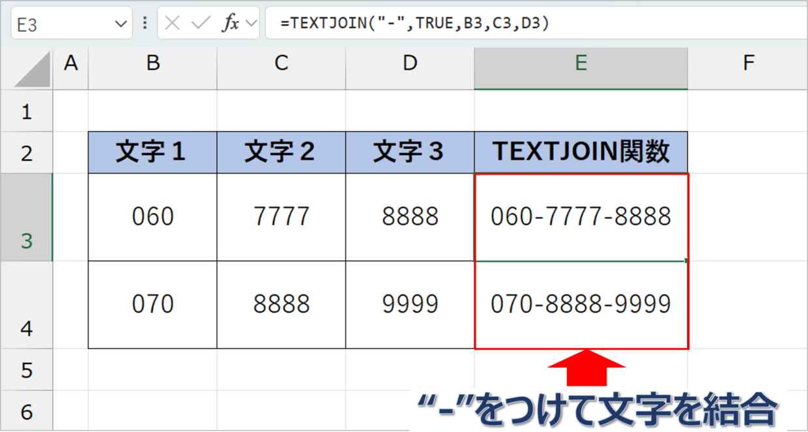Viewport: 808px width, 432px height.
Task: Click the three-dot handle beside the Name Box
Action: coord(144,24)
